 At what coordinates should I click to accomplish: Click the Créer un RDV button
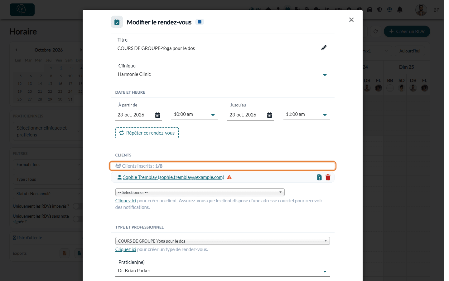(407, 32)
